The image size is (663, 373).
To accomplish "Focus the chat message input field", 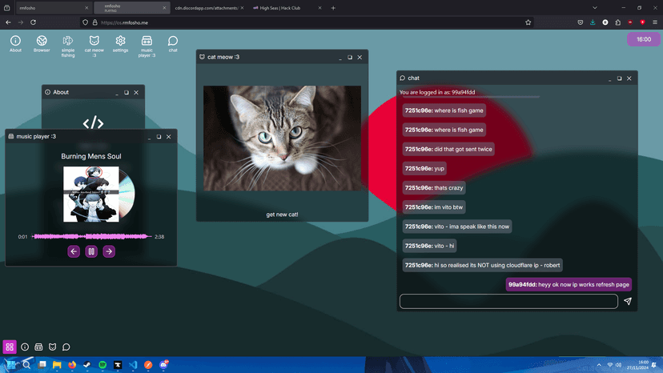I will click(x=508, y=302).
